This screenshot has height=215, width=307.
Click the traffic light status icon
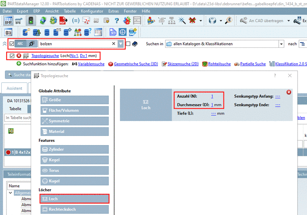[x=31, y=20]
